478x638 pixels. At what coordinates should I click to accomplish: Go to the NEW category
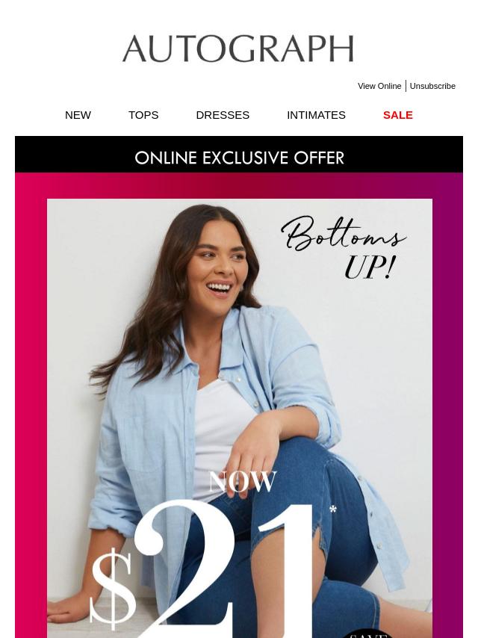pyautogui.click(x=78, y=115)
